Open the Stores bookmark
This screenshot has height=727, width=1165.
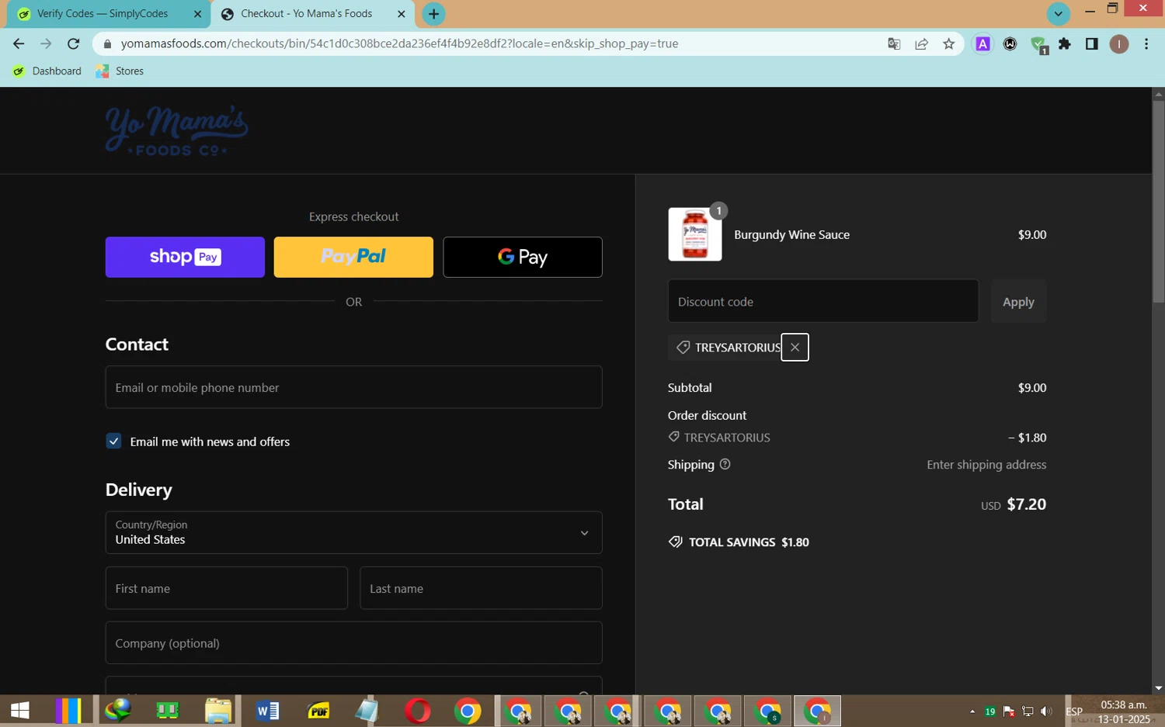[120, 71]
